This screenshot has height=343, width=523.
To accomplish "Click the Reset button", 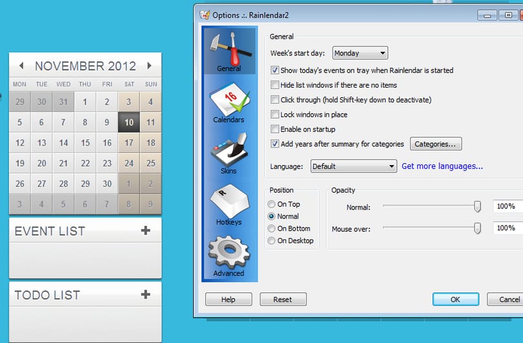I will coord(283,299).
